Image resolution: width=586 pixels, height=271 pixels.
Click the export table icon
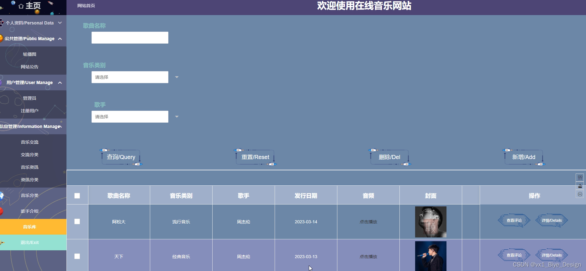(x=580, y=186)
